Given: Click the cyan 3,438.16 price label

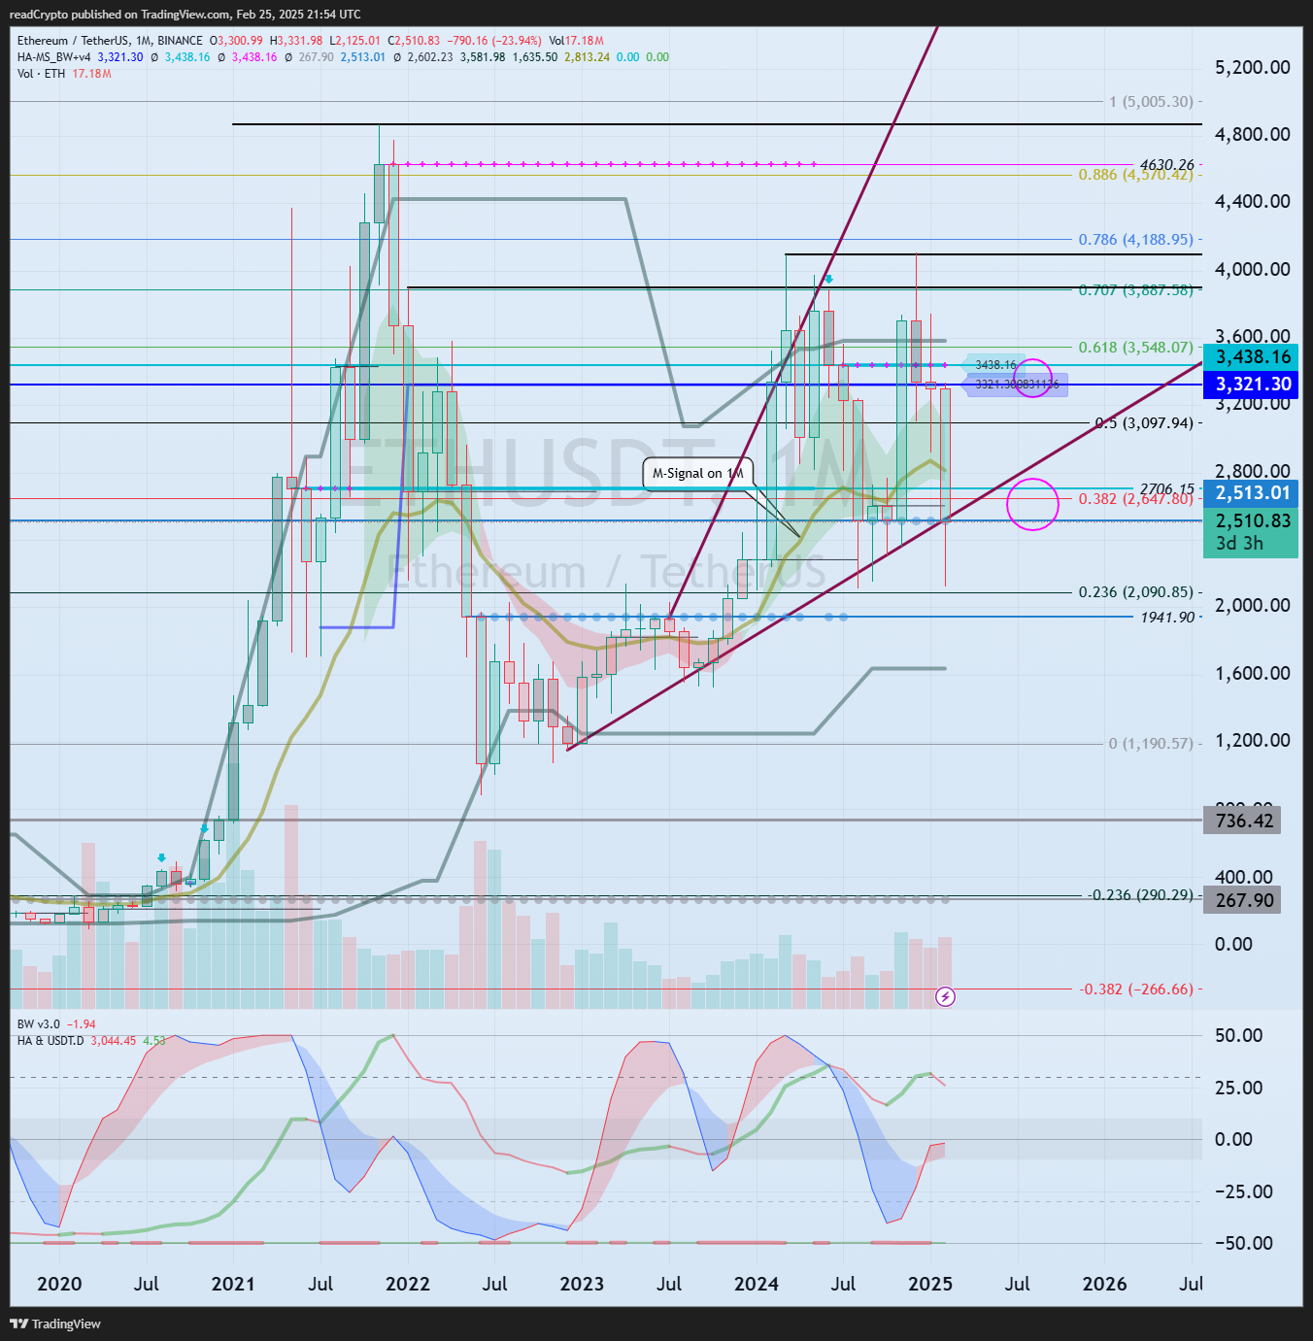Looking at the screenshot, I should tap(1253, 356).
